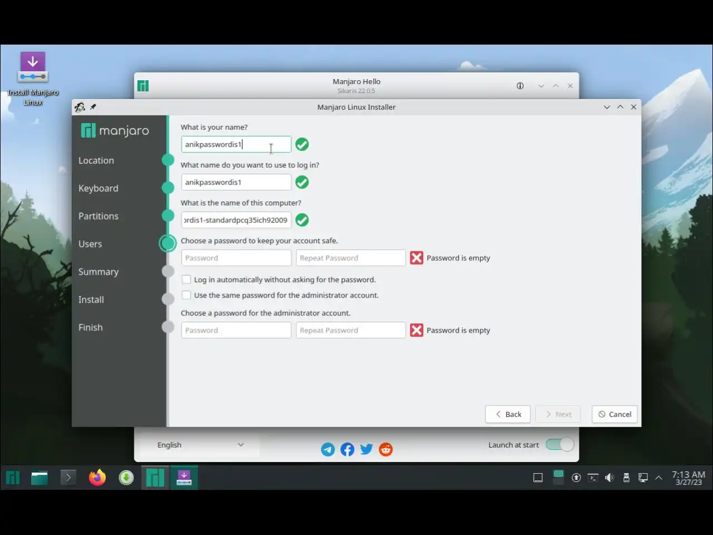Expand hidden system tray icons
The width and height of the screenshot is (713, 535).
(x=659, y=478)
